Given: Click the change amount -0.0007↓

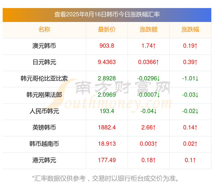Looking at the screenshot, I should pyautogui.click(x=148, y=95).
